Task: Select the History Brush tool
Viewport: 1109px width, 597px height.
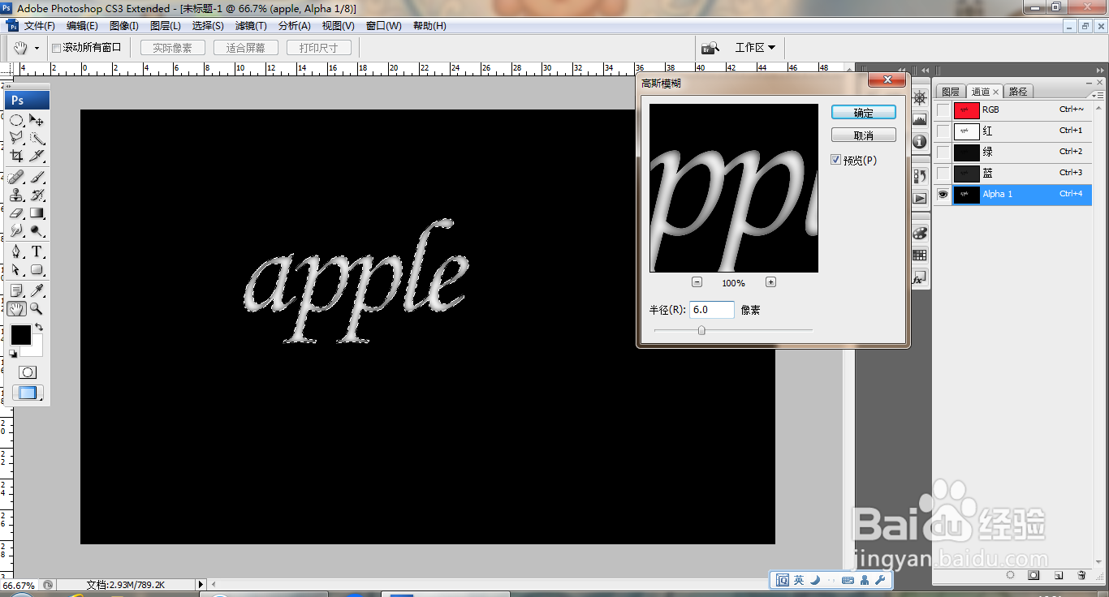Action: 37,195
